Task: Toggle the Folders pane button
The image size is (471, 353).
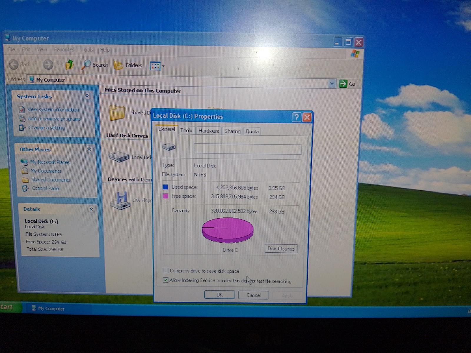Action: [x=128, y=65]
